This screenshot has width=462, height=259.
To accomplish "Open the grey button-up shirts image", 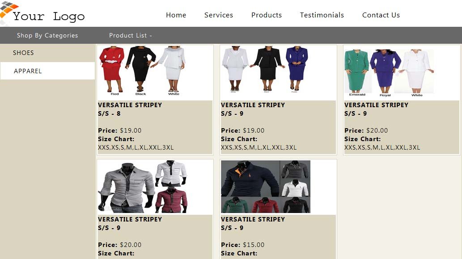I will click(143, 187).
